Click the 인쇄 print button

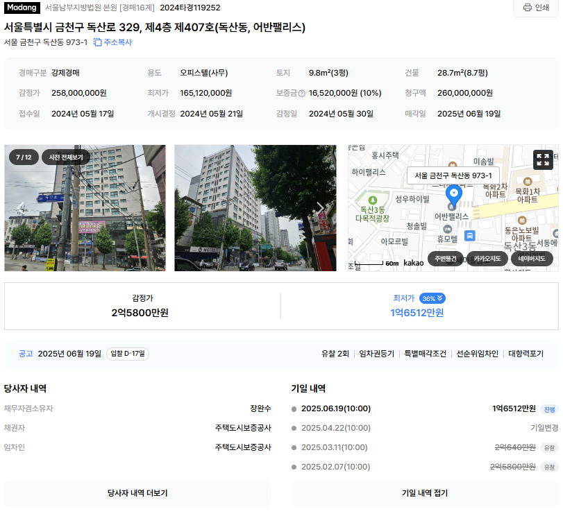[536, 8]
